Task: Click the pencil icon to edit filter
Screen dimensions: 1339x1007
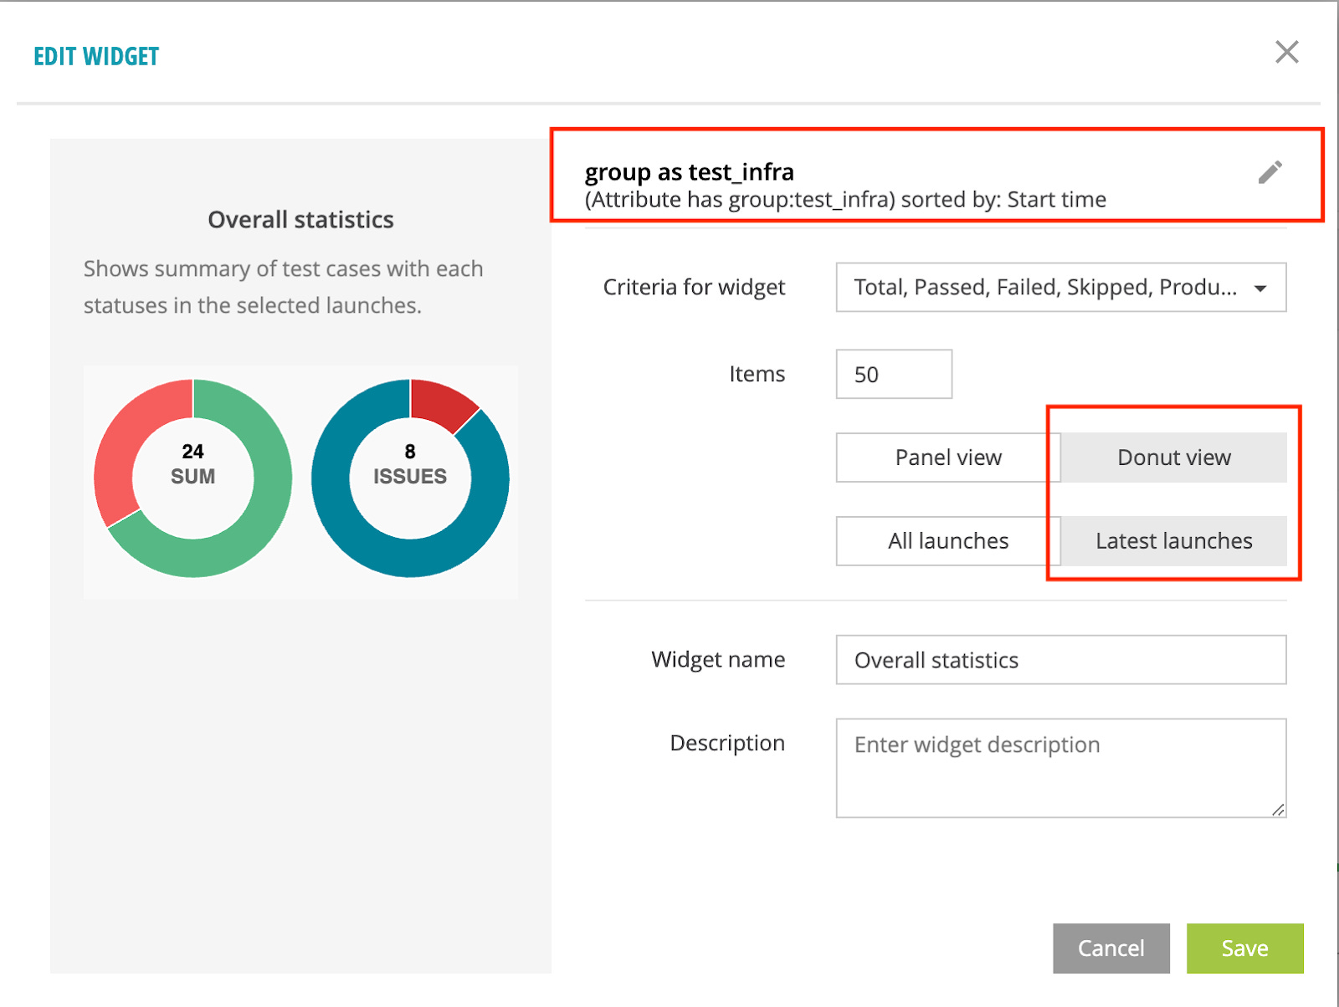Action: click(1270, 171)
